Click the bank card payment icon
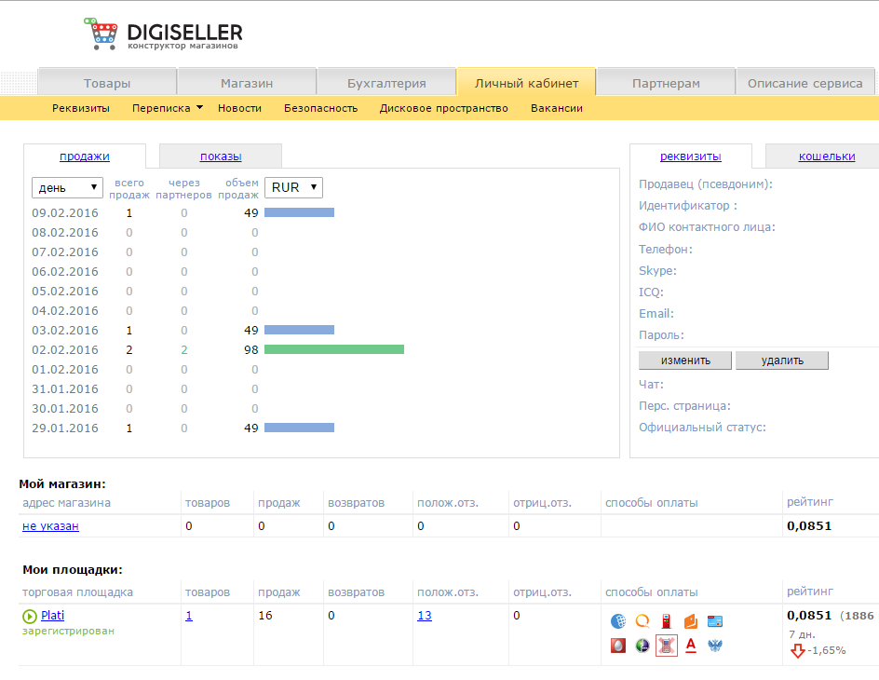879x680 pixels. point(715,621)
